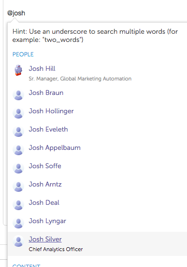Pick Josh Eveleth from results
The width and height of the screenshot is (187, 267).
pyautogui.click(x=48, y=129)
